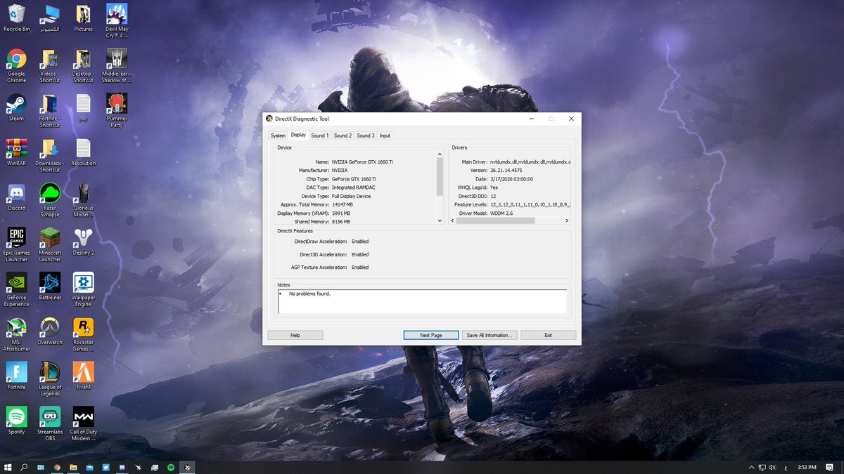This screenshot has width=844, height=474.
Task: Select the Devil May Cry desktop icon
Action: 117,21
